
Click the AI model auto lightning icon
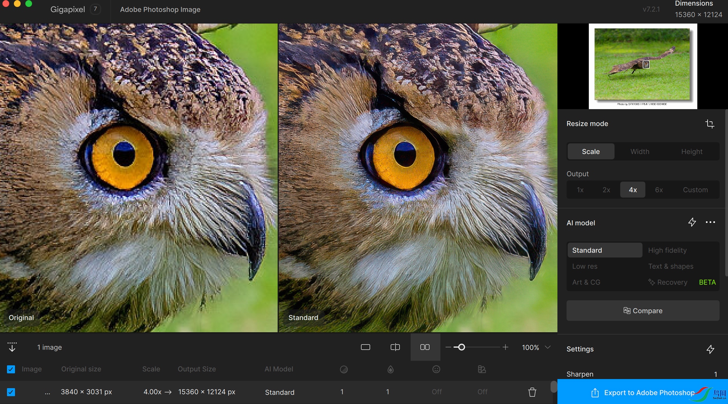[x=692, y=222]
